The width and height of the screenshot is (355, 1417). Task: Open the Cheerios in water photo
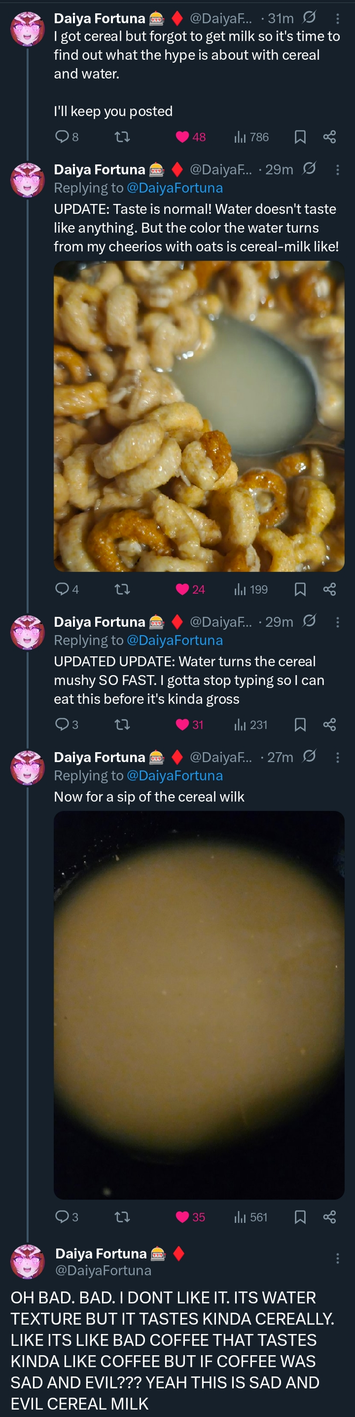[x=199, y=416]
